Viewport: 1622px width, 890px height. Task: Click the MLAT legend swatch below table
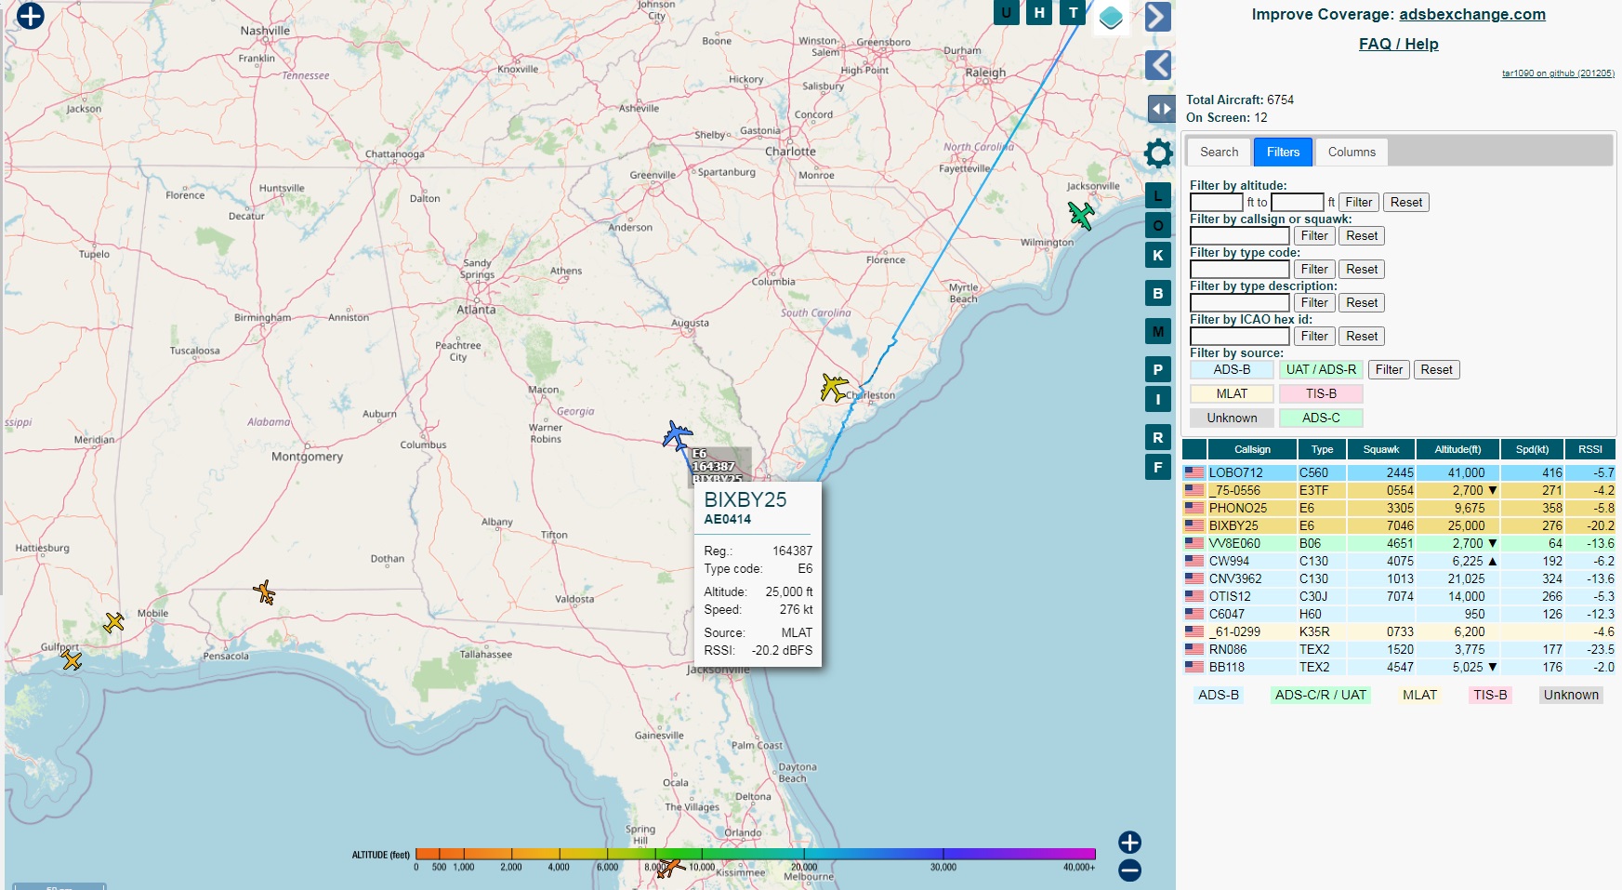tap(1419, 695)
